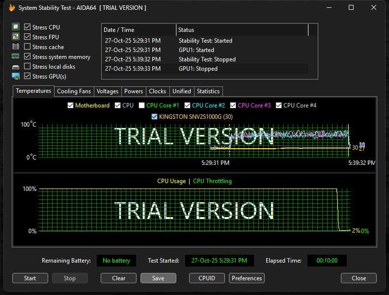This screenshot has width=389, height=295.
Task: Click the RAM module icon beside Stress system memory
Action: tap(16, 56)
